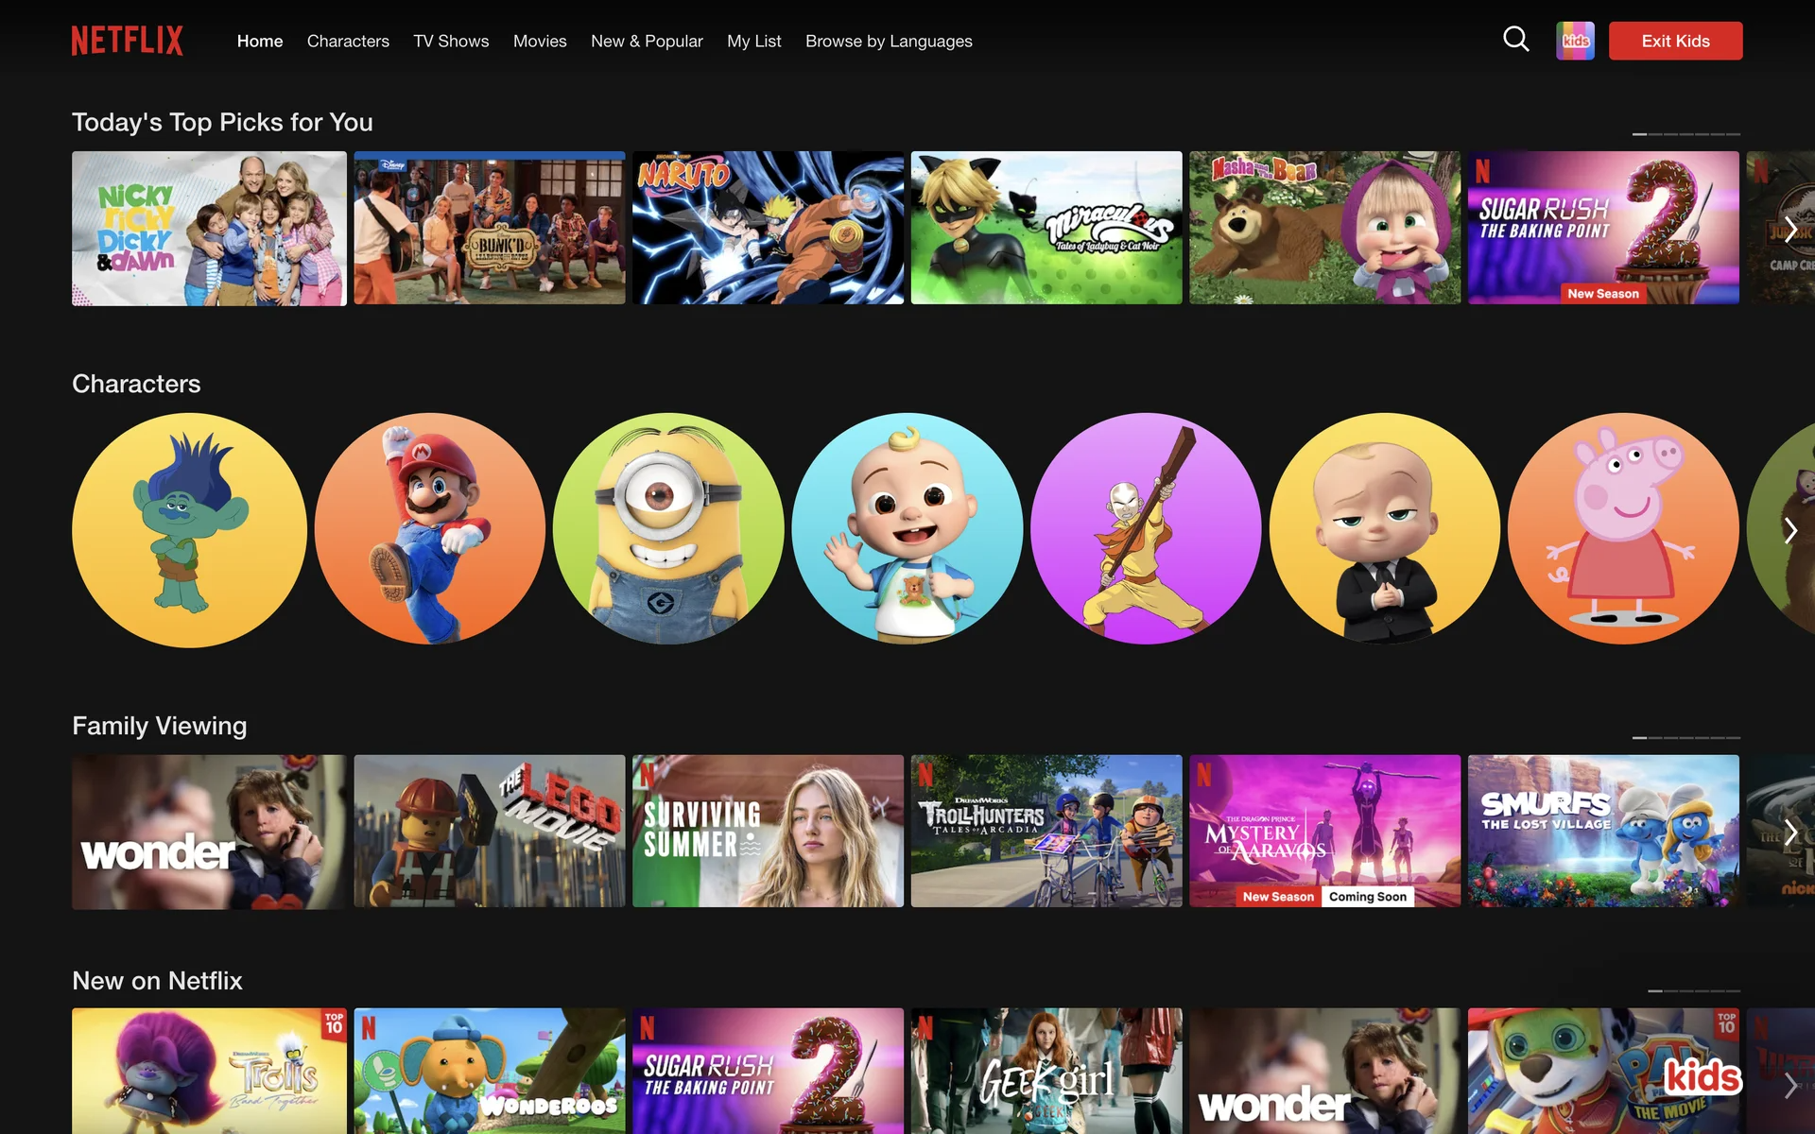
Task: Click the Exit Kids button
Action: tap(1675, 42)
